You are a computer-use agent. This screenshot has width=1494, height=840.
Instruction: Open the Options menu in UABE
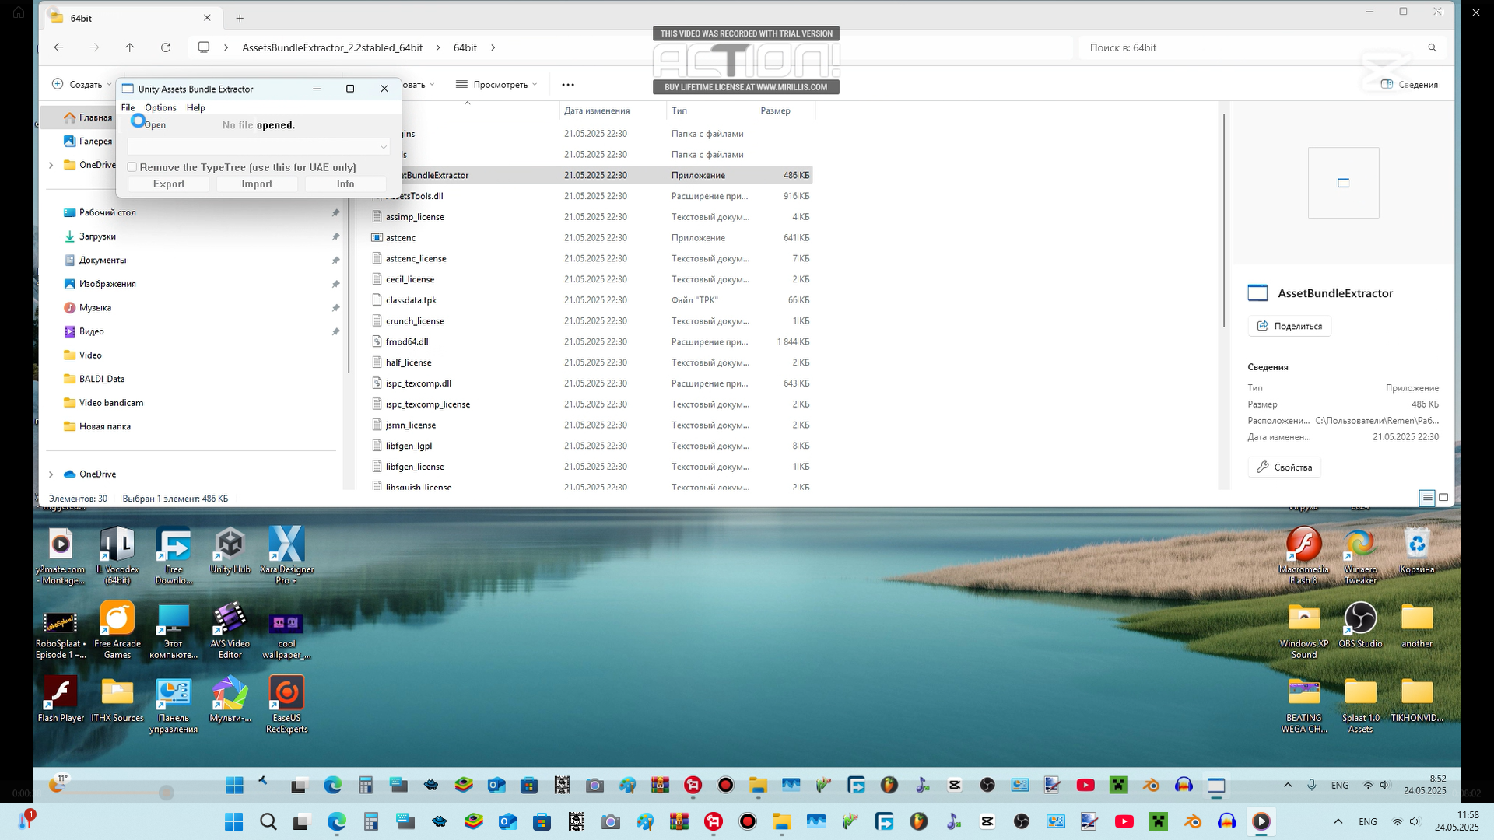160,108
